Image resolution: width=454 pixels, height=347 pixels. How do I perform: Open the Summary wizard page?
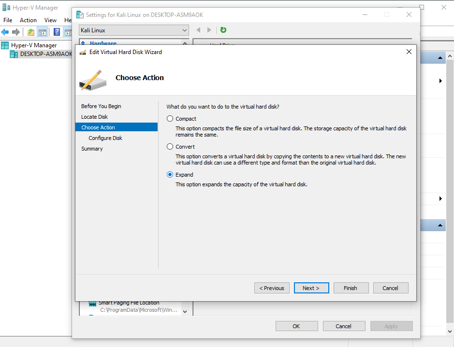click(x=92, y=149)
